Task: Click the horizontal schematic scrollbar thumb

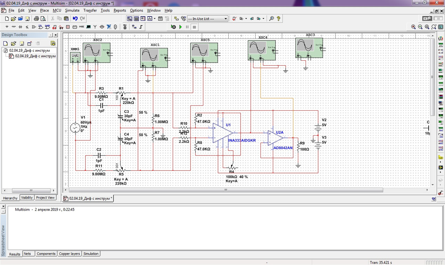Action: [226, 190]
